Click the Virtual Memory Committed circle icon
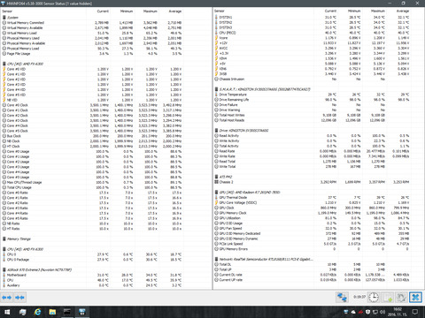Image resolution: width=425 pixels, height=318 pixels. tap(4, 23)
